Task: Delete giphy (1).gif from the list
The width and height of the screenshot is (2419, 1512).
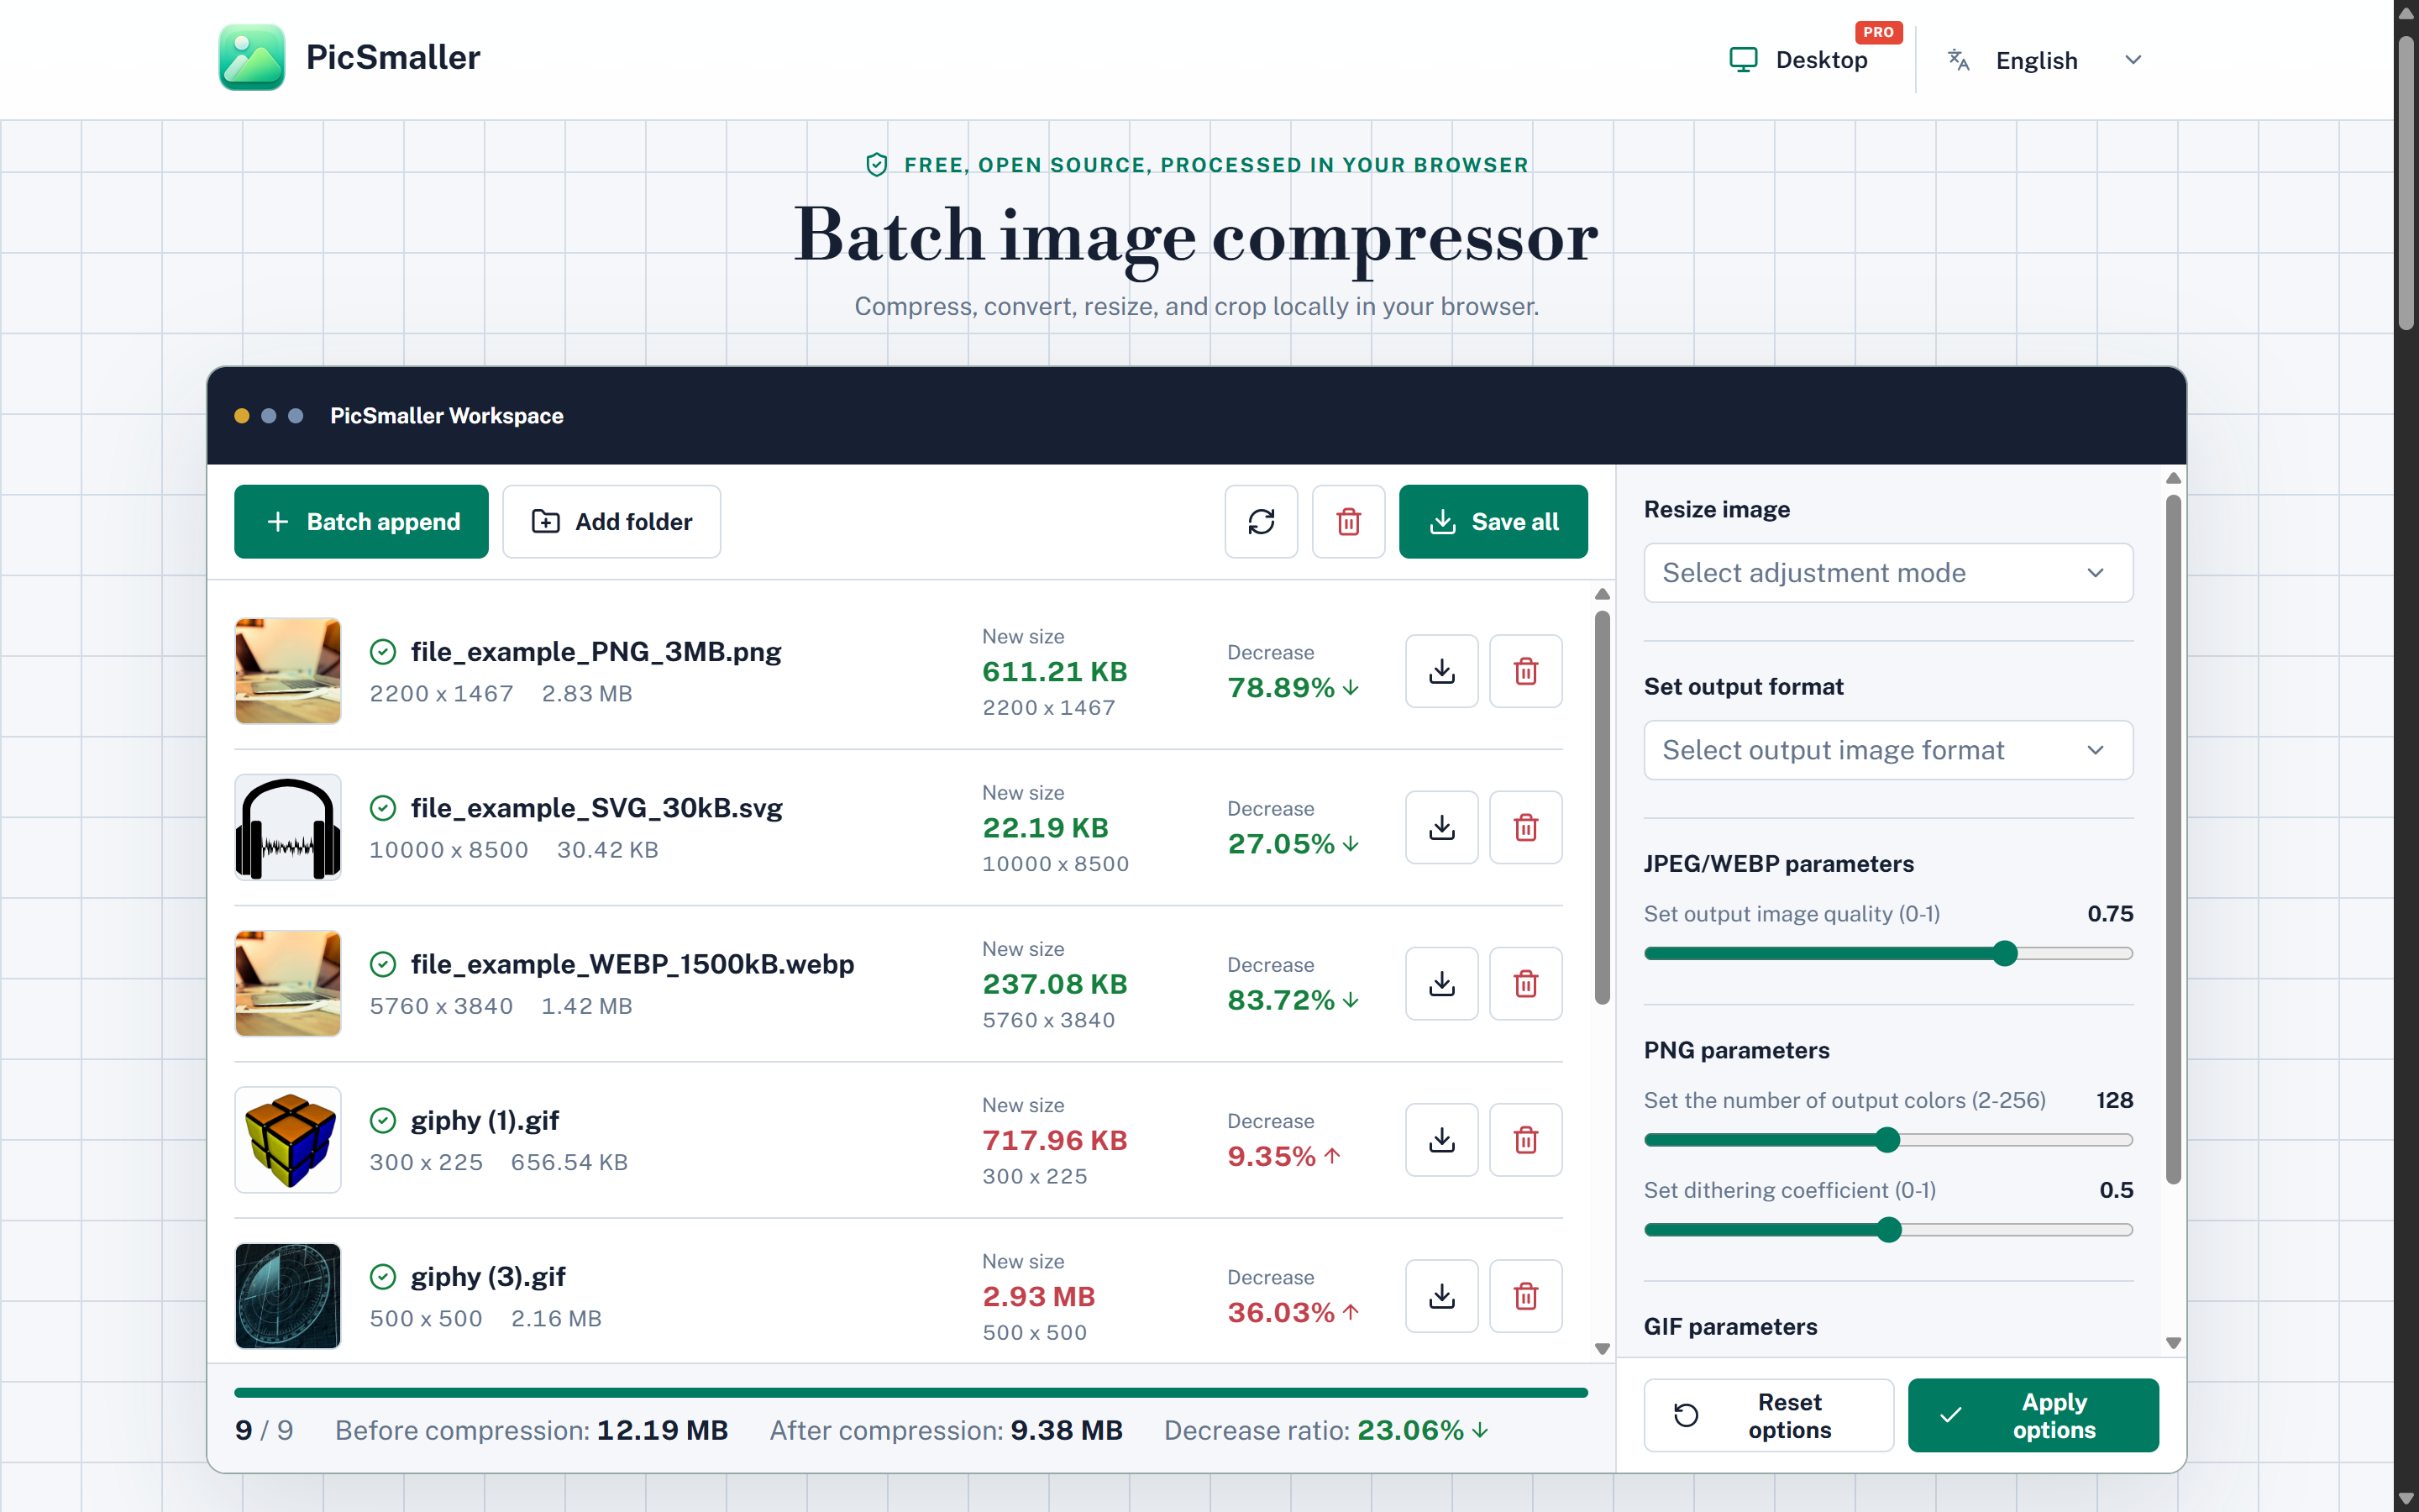Action: click(1525, 1139)
